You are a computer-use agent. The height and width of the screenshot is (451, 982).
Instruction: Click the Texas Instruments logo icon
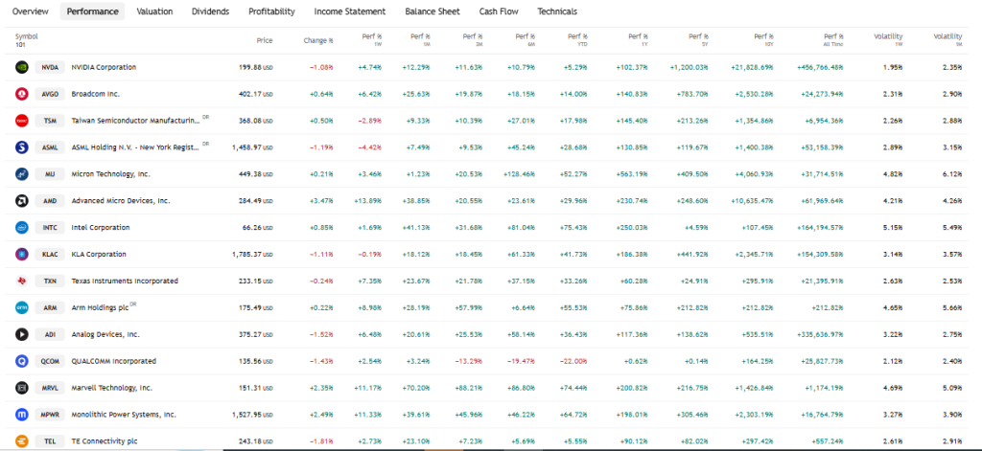pos(22,281)
